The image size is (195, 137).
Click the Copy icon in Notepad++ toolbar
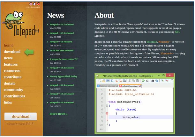[134, 81]
